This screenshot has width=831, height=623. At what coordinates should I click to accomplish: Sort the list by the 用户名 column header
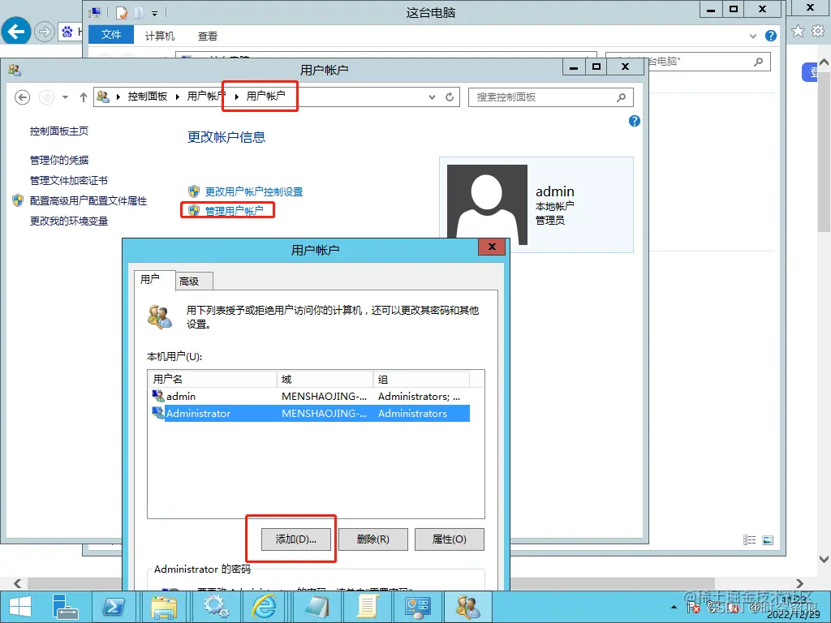pyautogui.click(x=213, y=380)
